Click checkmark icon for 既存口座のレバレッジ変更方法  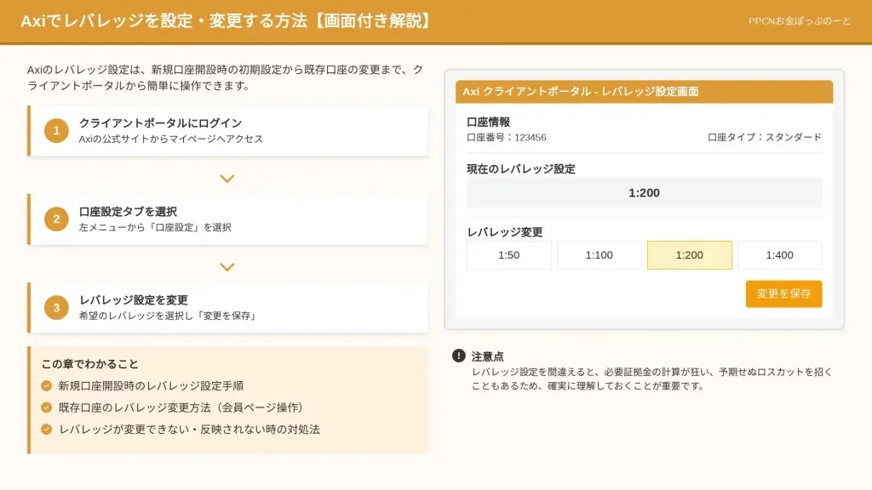[47, 407]
